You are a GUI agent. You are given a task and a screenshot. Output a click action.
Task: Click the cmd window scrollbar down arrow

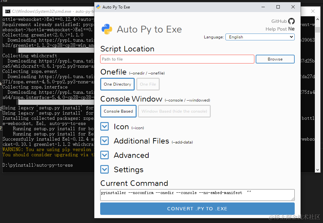click(318, 170)
